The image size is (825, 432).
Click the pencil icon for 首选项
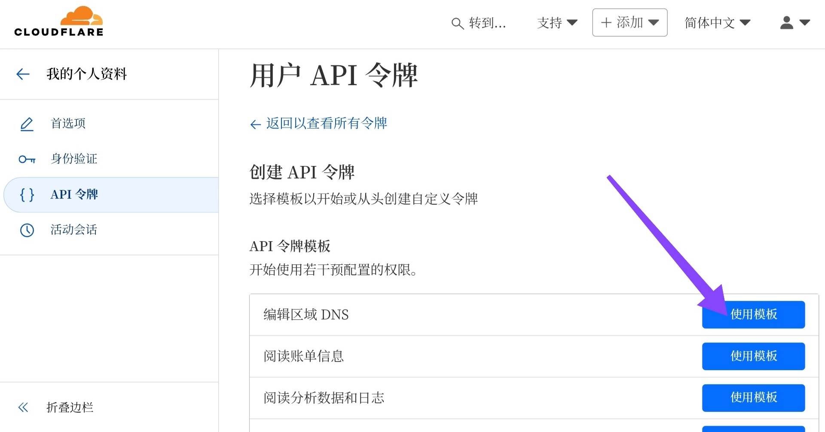click(27, 124)
